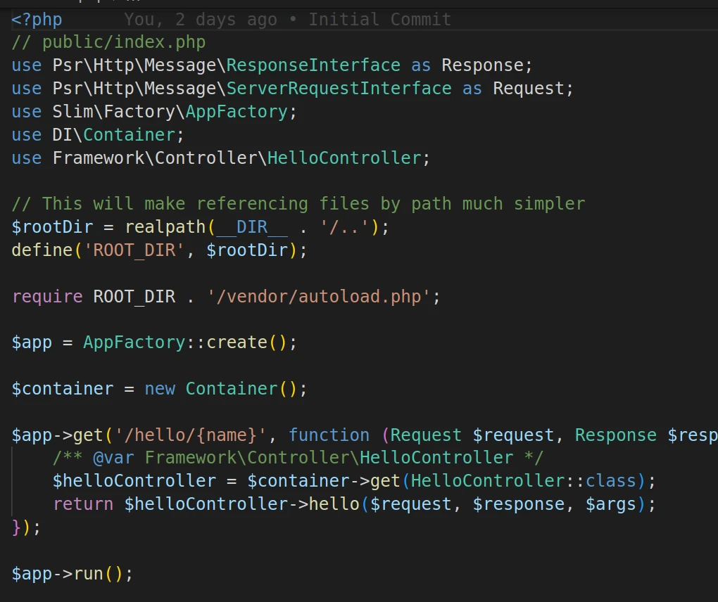Click the __DIR__ constant

252,227
